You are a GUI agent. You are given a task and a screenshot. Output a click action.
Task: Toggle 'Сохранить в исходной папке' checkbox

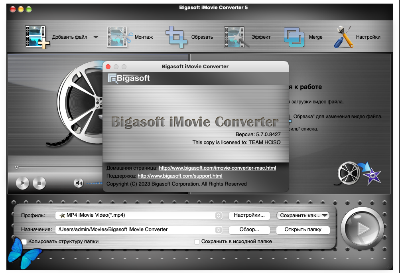[197, 241]
